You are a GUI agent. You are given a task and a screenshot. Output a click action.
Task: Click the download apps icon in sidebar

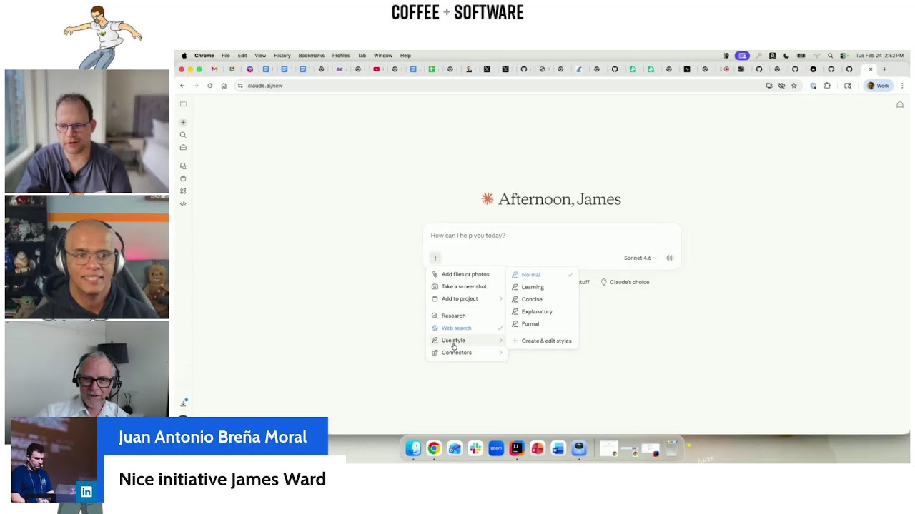[x=183, y=403]
